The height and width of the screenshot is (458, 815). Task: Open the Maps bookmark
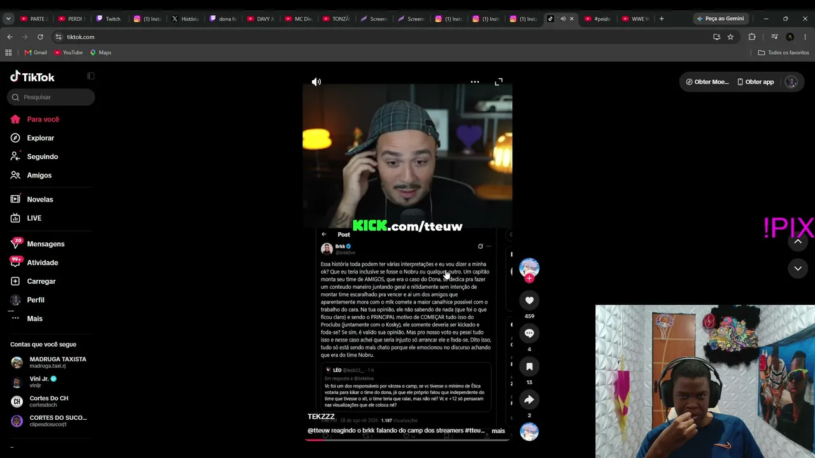click(x=101, y=53)
